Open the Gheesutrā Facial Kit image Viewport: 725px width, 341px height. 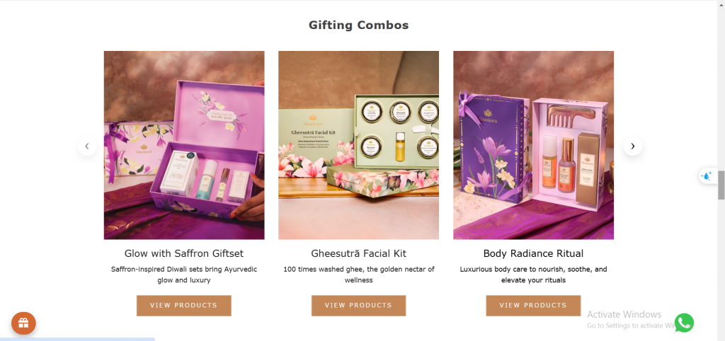tap(358, 145)
